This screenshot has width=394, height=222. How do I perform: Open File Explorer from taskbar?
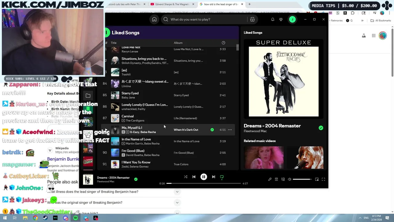click(x=25, y=218)
